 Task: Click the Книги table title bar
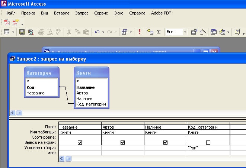click(x=92, y=73)
